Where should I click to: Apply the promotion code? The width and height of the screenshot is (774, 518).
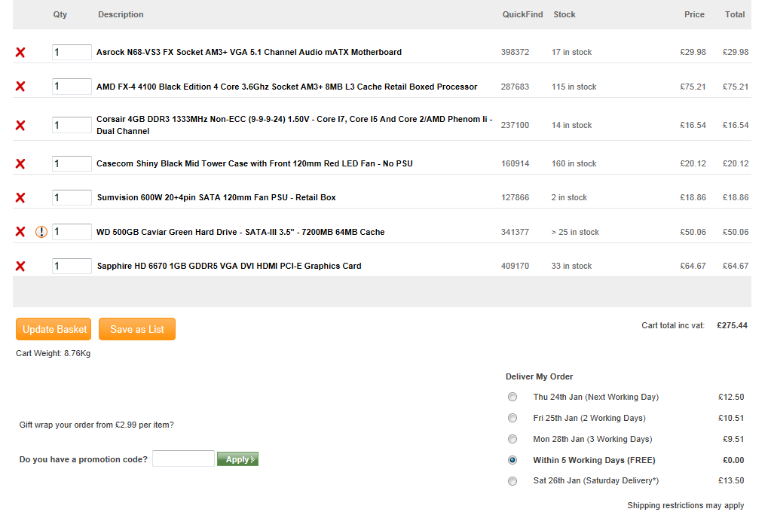coord(237,459)
